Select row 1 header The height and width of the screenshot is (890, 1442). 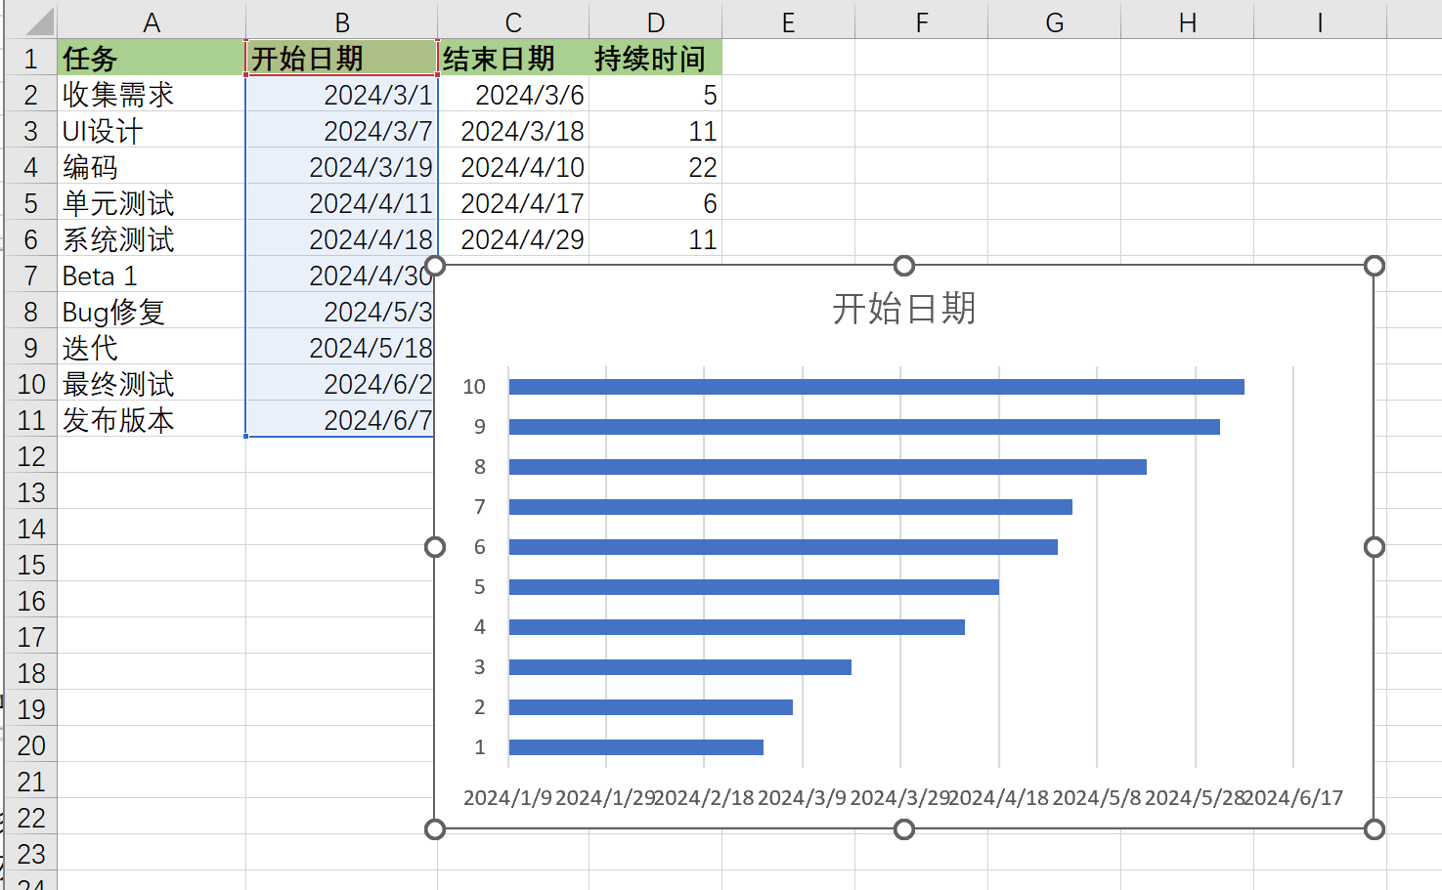(x=31, y=58)
